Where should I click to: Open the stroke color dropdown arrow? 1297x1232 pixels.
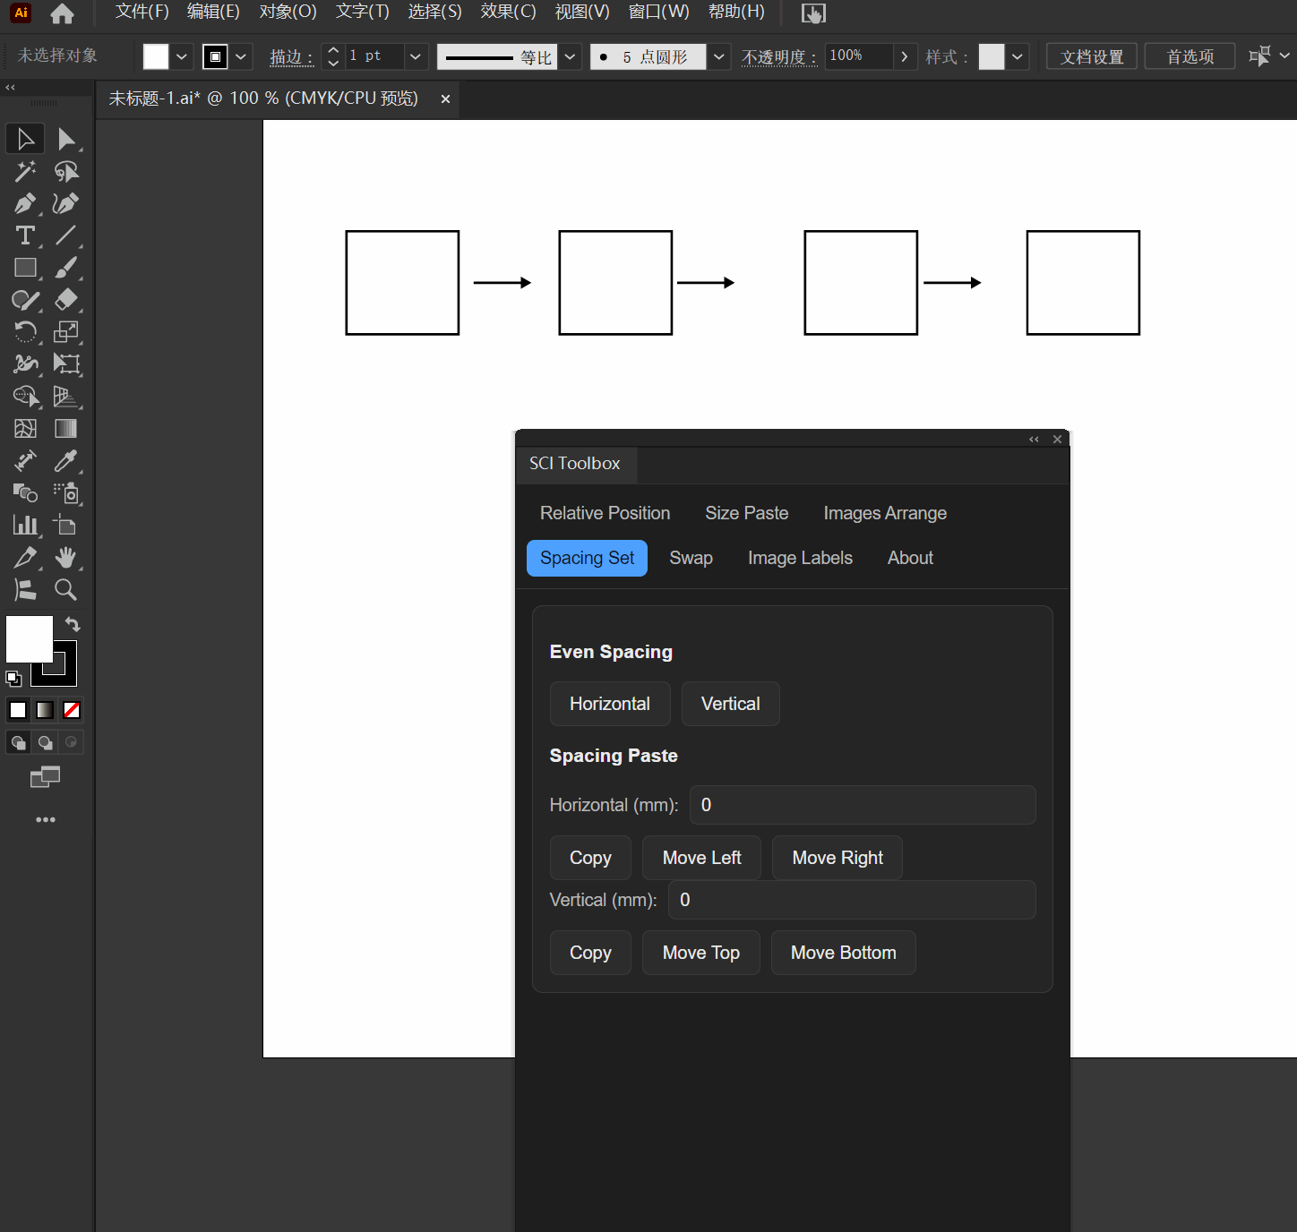(x=241, y=56)
